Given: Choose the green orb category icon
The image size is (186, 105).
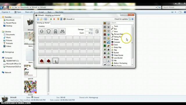Looking at the screenshot, I should tap(108, 53).
